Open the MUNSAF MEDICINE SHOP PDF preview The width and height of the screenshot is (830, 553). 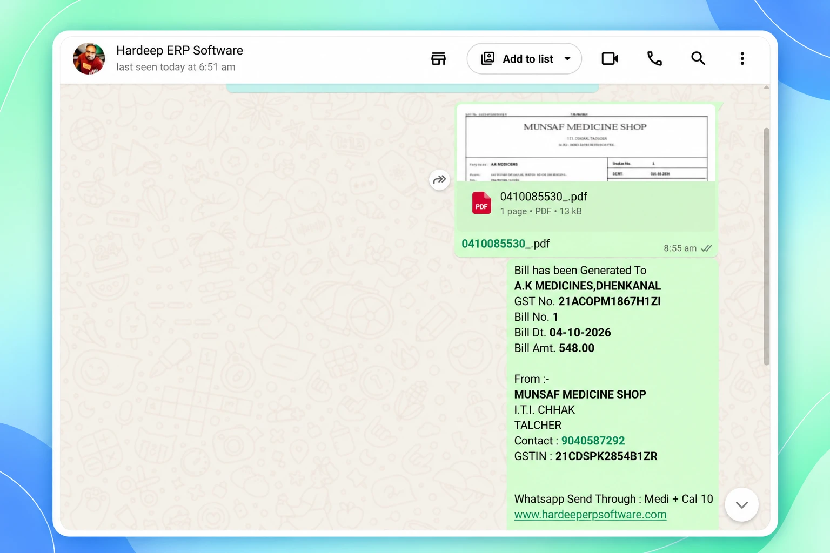pyautogui.click(x=586, y=143)
